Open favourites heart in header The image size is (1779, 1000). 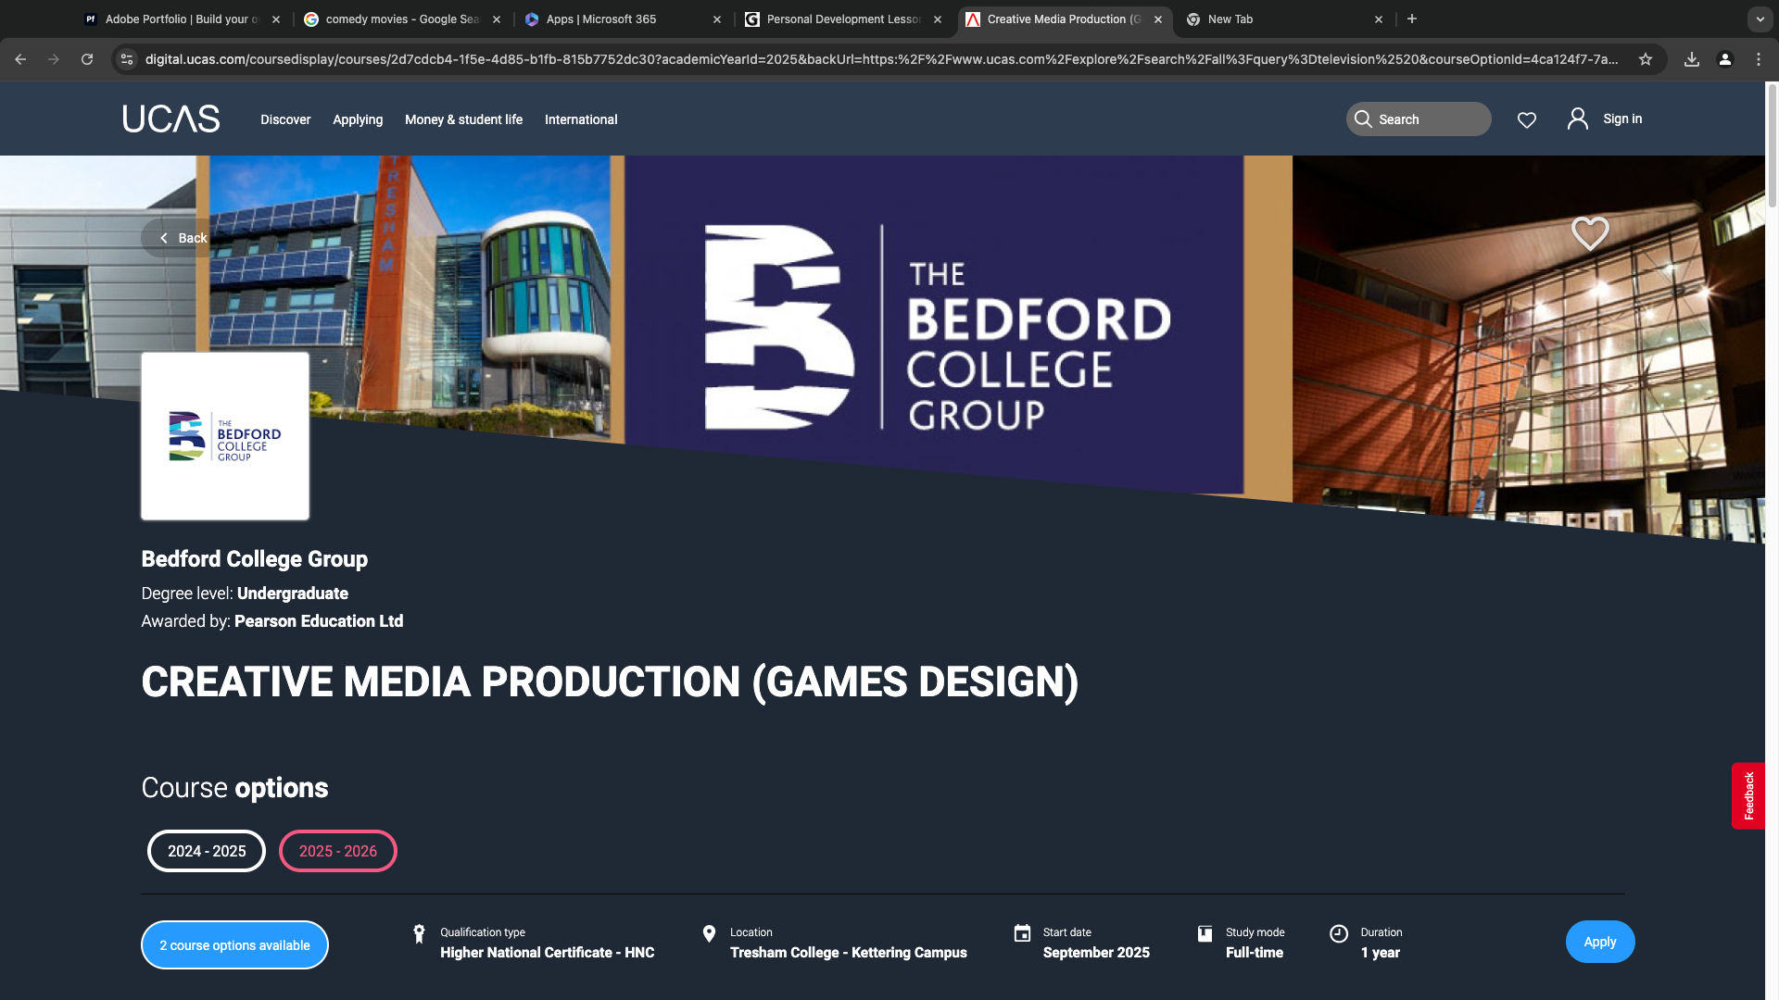pyautogui.click(x=1527, y=119)
